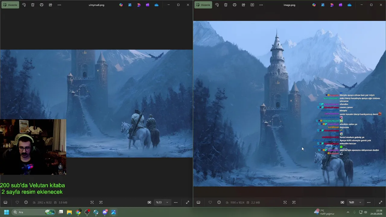Open the weather widget Hafif yağmur
This screenshot has width=386, height=217.
(324, 212)
